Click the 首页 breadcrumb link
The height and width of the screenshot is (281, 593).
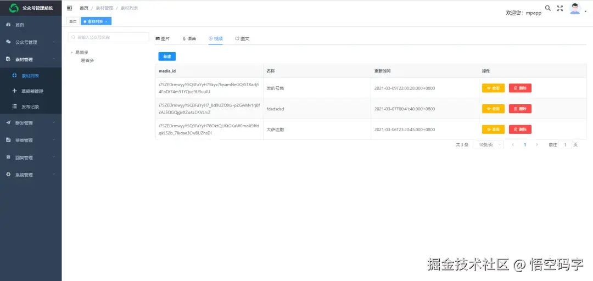click(x=84, y=8)
